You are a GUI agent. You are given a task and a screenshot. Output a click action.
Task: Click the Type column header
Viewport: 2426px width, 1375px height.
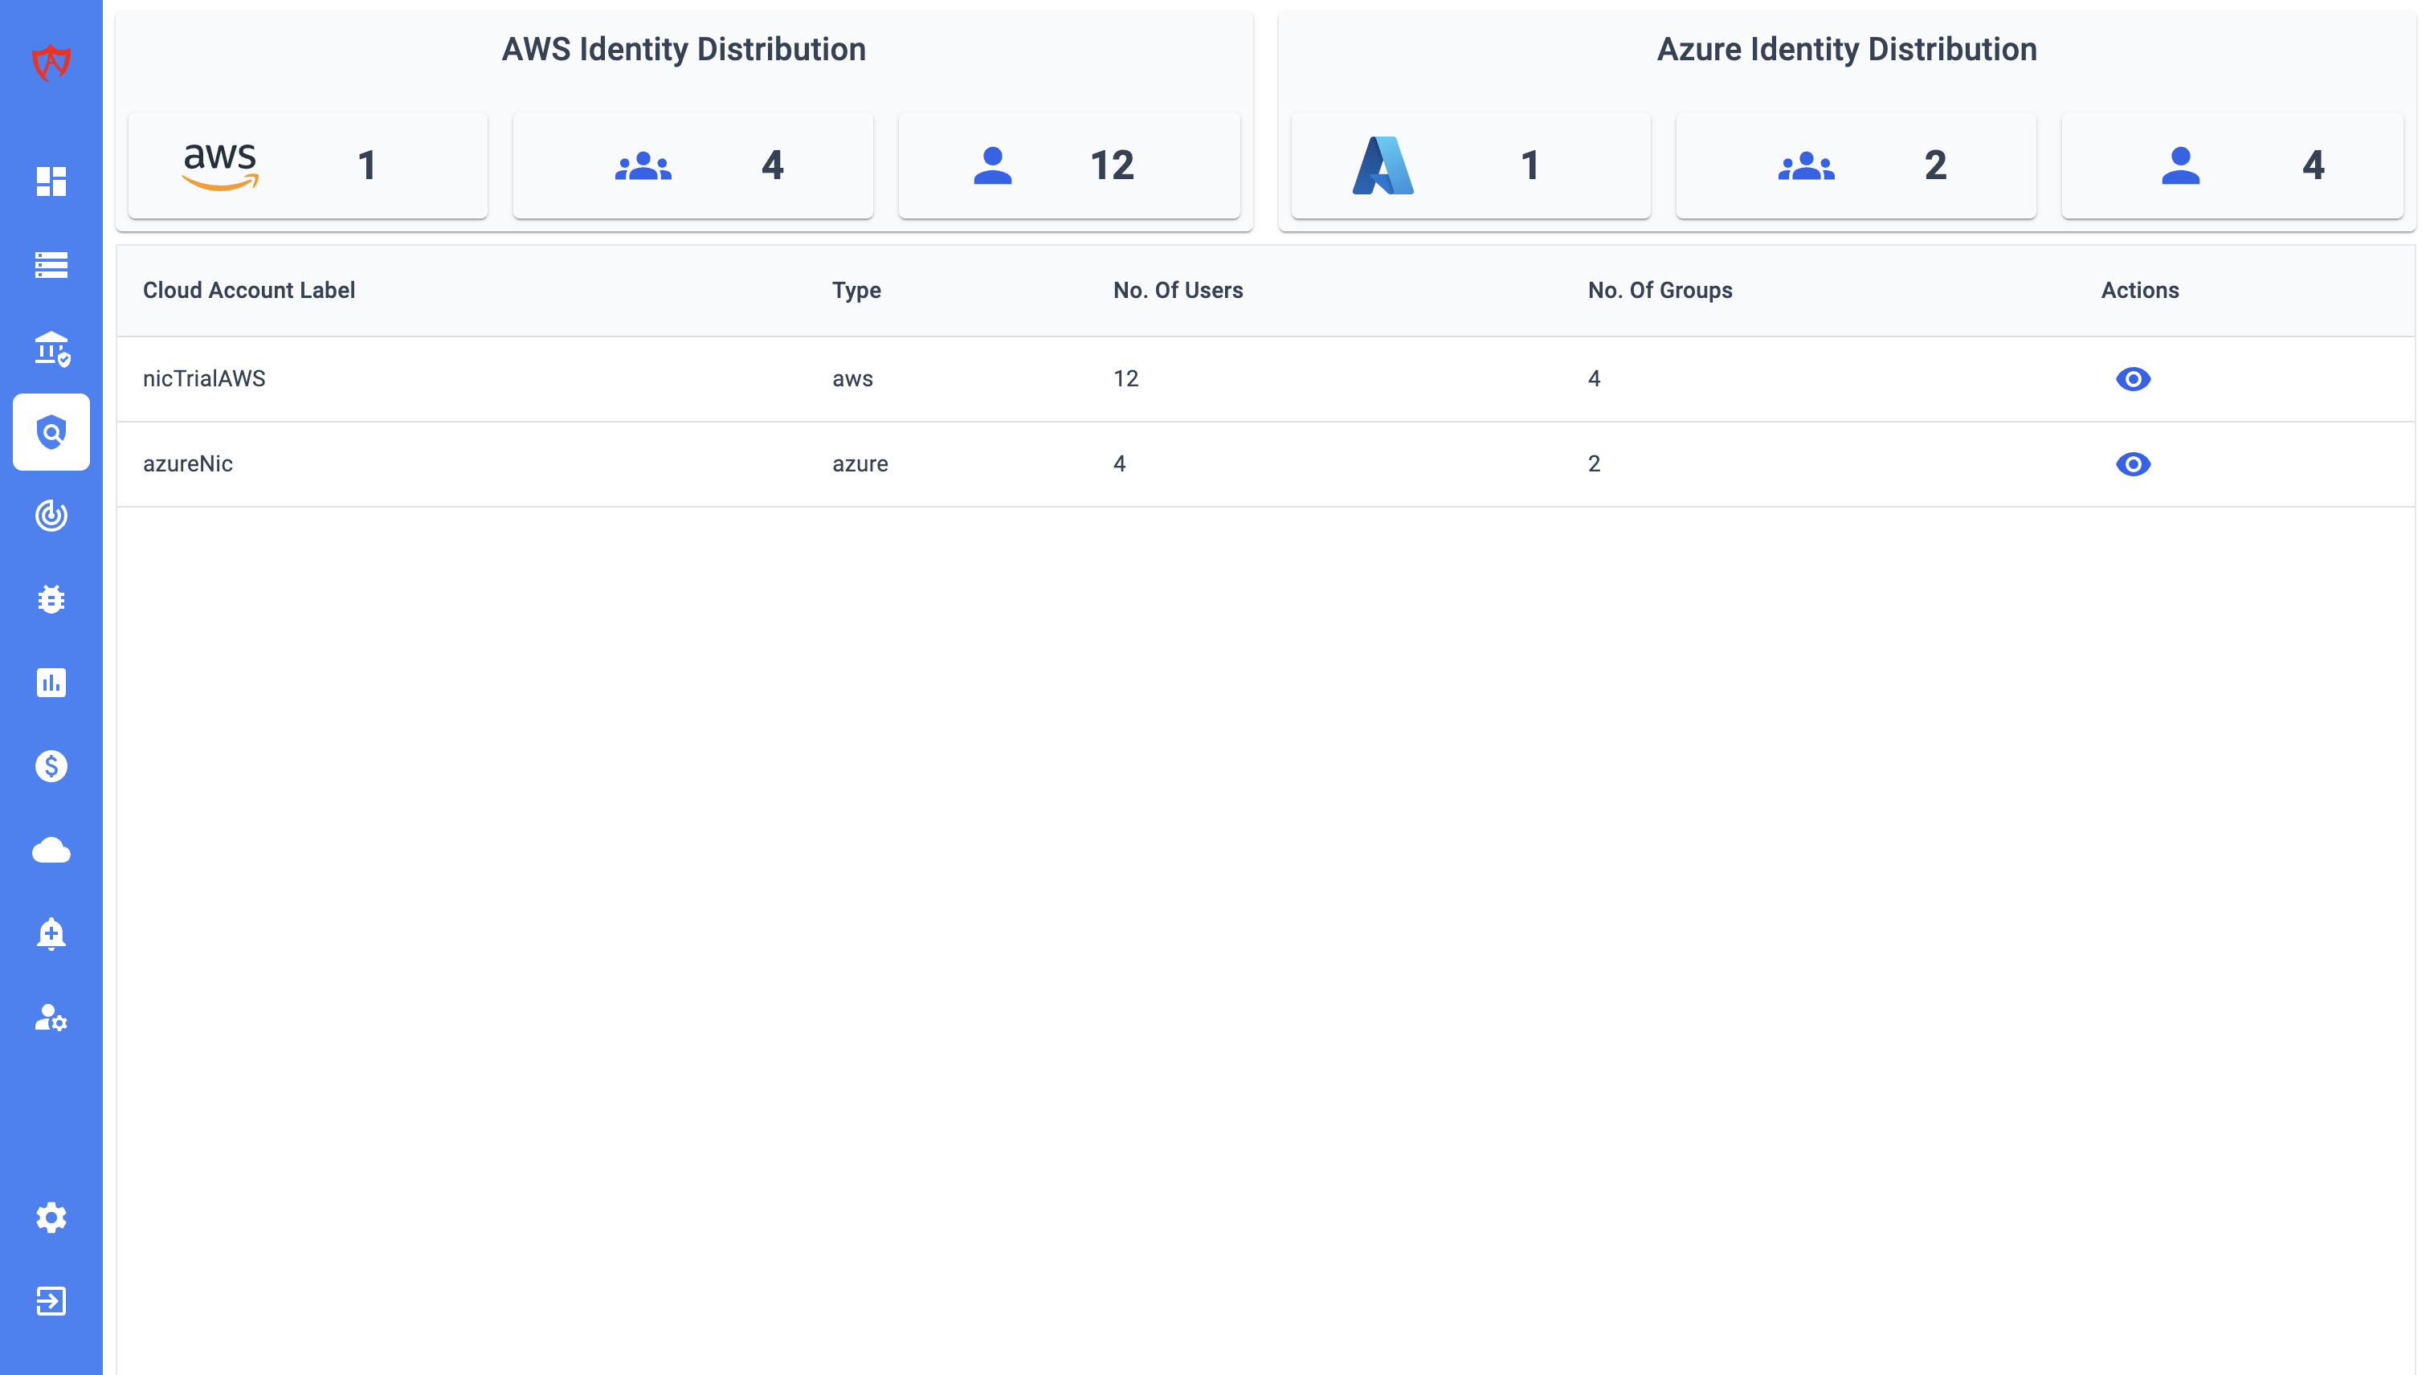(x=856, y=291)
